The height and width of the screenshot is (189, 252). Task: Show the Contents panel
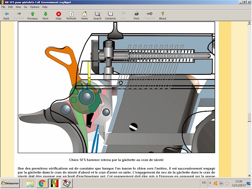[110, 16]
